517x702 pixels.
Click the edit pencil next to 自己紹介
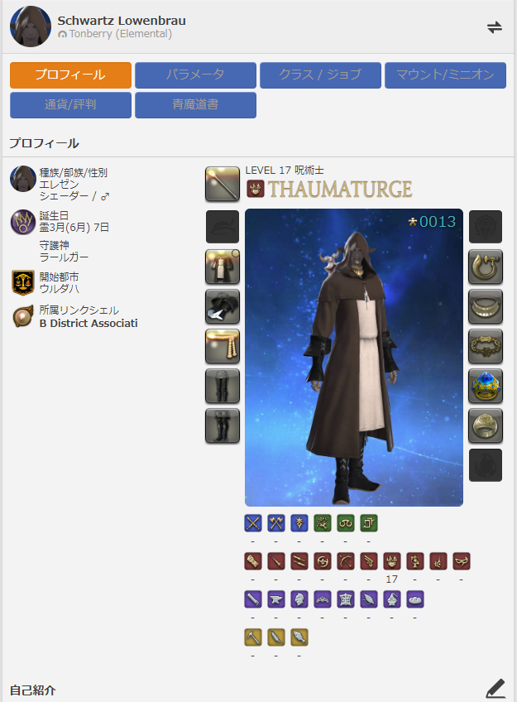coord(495,689)
